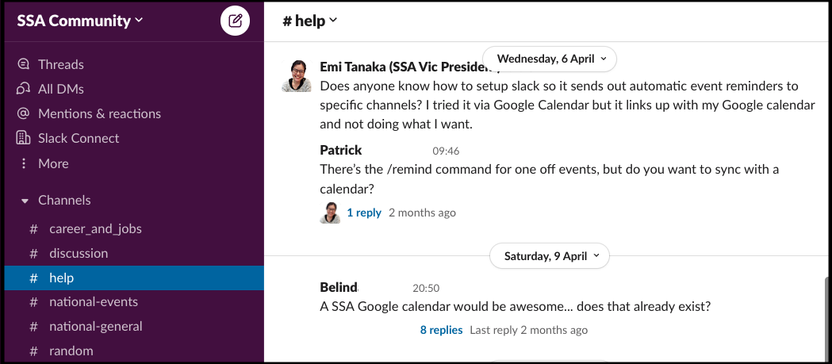Click the replier avatar beside 1 reply
832x364 pixels.
point(329,213)
